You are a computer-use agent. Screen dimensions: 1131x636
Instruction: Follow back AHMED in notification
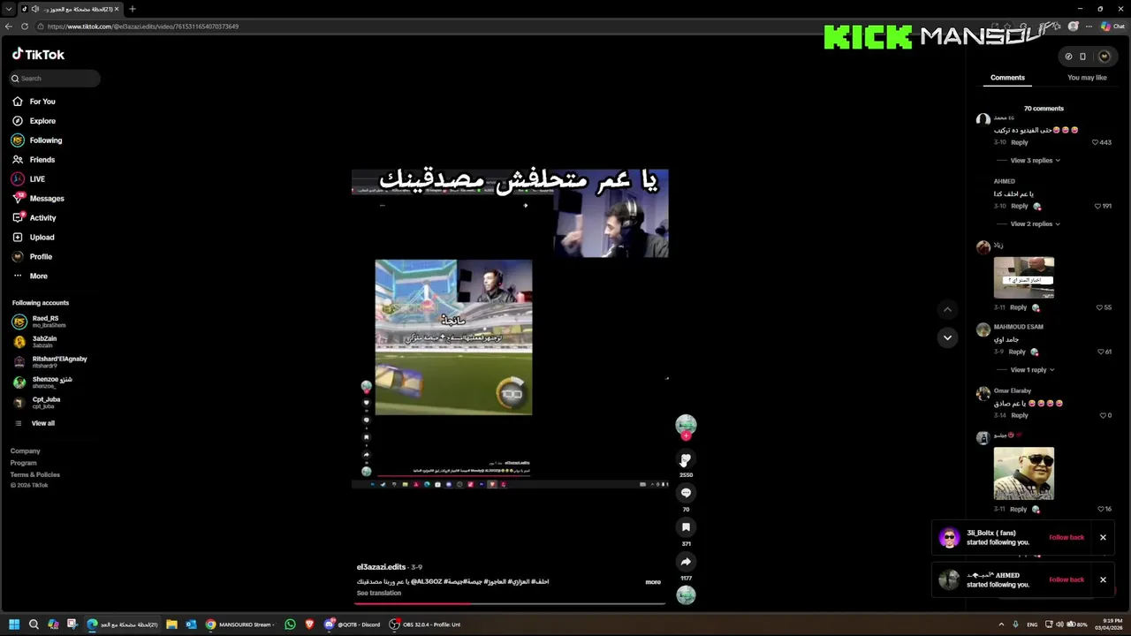click(1066, 579)
